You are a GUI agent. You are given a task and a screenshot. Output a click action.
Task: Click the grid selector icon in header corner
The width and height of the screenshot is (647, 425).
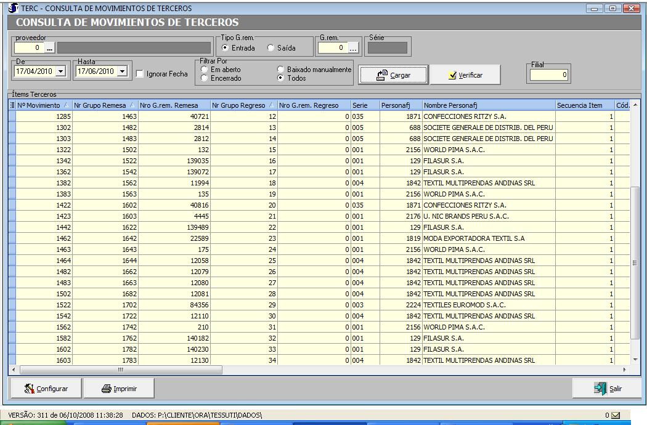12,105
